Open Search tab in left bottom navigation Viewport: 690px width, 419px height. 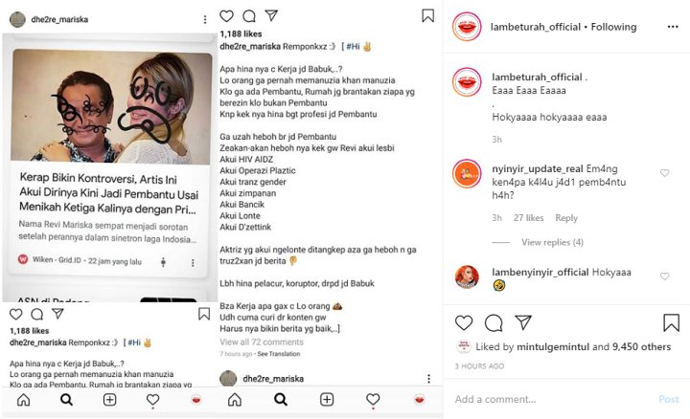(x=66, y=399)
